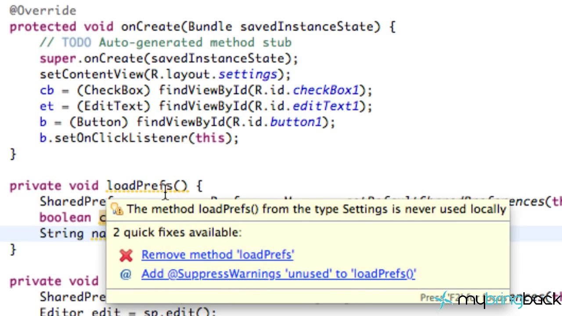Click the "(Button)" cast

coord(98,122)
